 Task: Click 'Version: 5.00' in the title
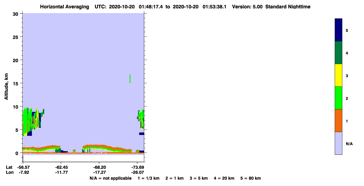click(x=247, y=7)
